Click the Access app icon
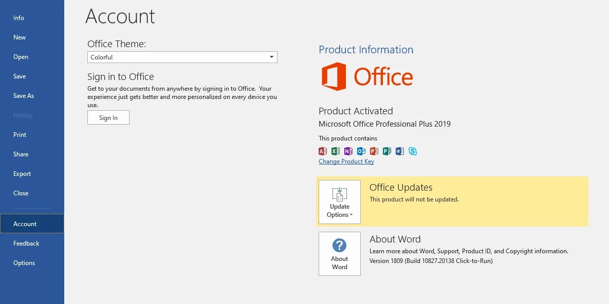609x304 pixels. [323, 151]
